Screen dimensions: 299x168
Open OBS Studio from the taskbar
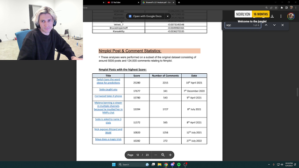pos(185,164)
